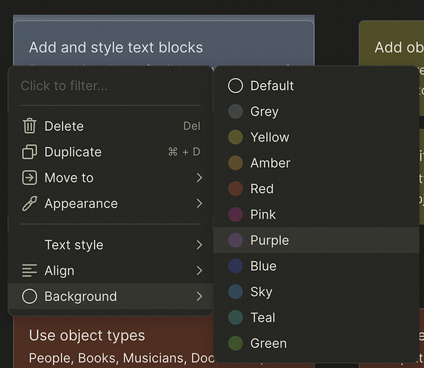Select the Default background circle swatch
This screenshot has height=368, width=424.
(x=236, y=85)
